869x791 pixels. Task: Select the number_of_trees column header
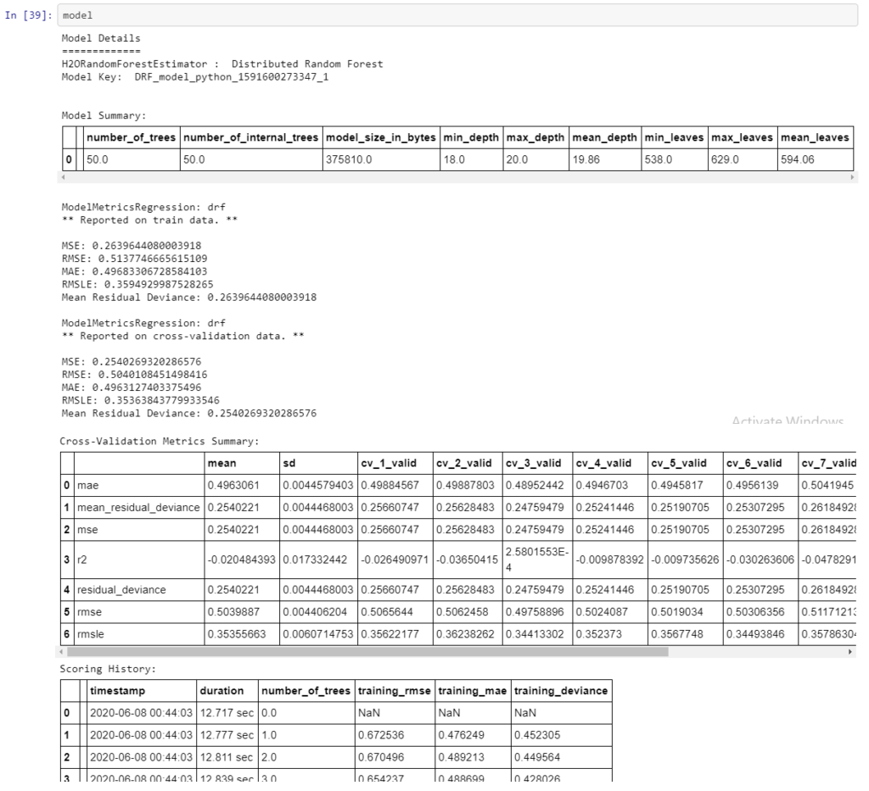(132, 137)
